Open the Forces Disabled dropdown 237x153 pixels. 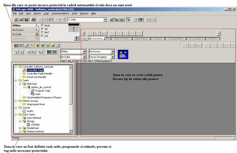point(113,57)
